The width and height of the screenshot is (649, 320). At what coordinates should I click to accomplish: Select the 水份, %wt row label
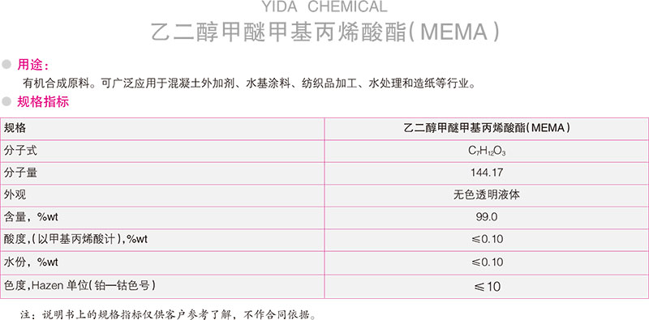click(31, 262)
